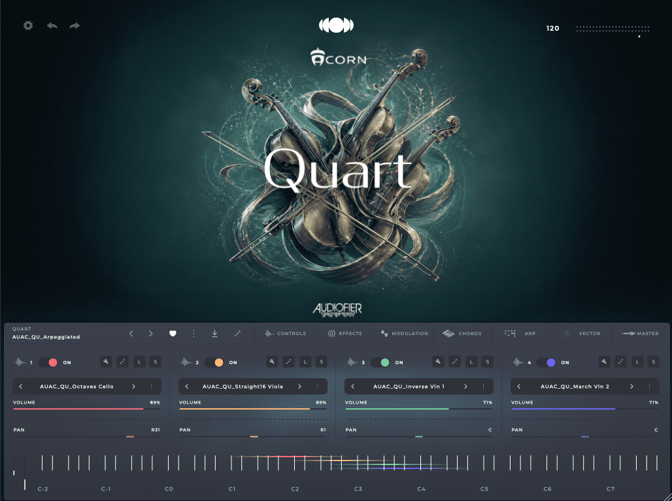The image size is (672, 501).
Task: Randomize layer 3 with dice icon
Action: tap(454, 362)
